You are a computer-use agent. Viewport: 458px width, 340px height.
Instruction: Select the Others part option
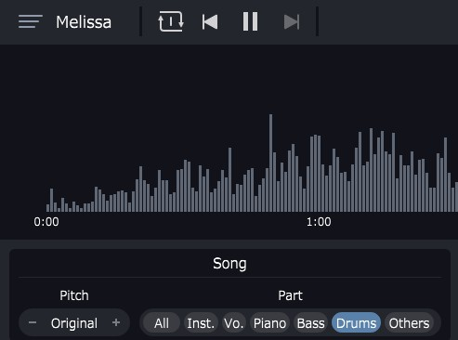(x=409, y=323)
